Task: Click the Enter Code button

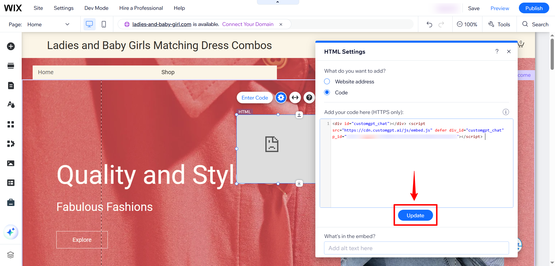Action: click(x=255, y=98)
